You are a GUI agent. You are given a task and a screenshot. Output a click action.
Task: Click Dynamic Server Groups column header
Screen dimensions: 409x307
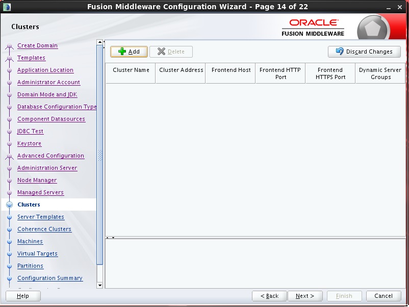[x=380, y=73]
